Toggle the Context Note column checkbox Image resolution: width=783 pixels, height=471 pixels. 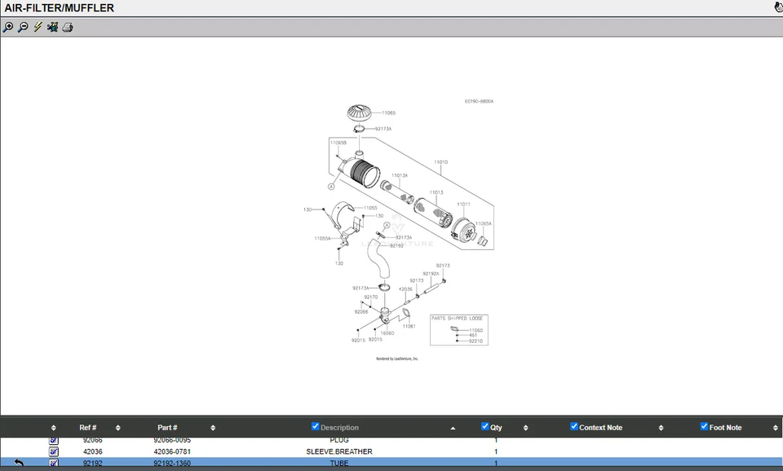pyautogui.click(x=573, y=426)
